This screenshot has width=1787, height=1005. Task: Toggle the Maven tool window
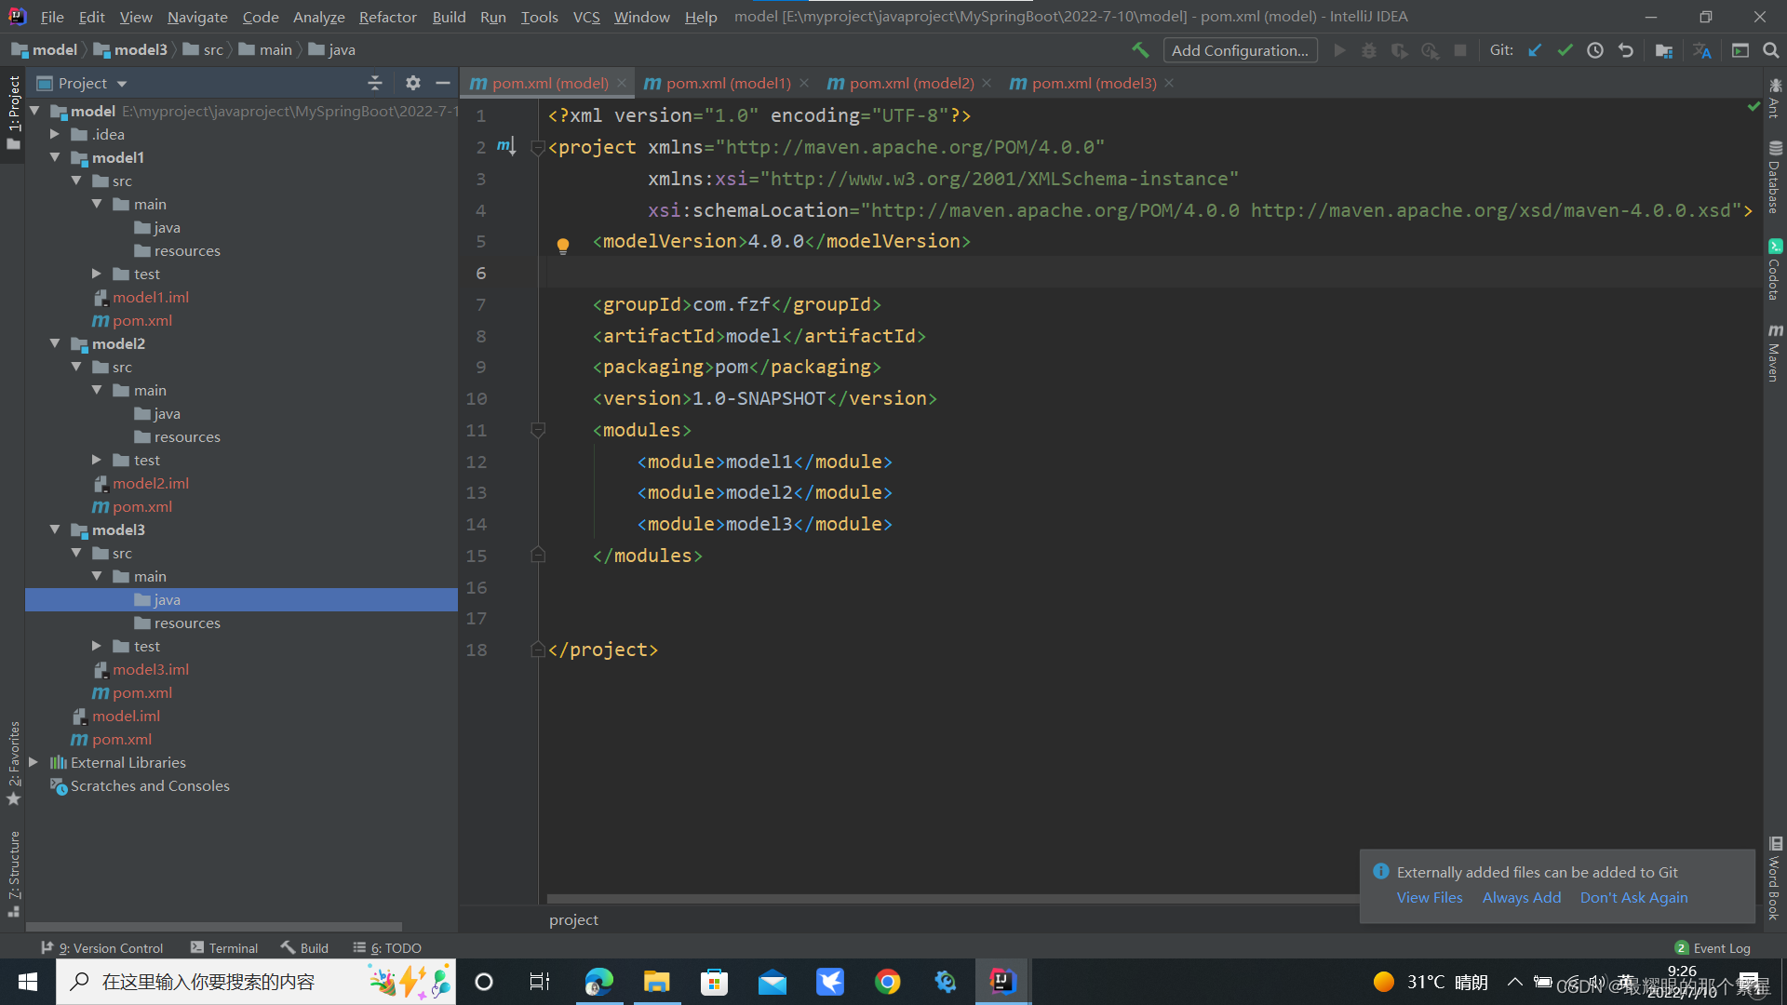(1775, 354)
